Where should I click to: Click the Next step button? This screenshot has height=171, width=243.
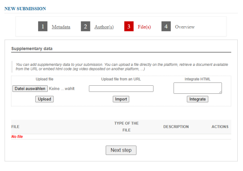pos(121,150)
